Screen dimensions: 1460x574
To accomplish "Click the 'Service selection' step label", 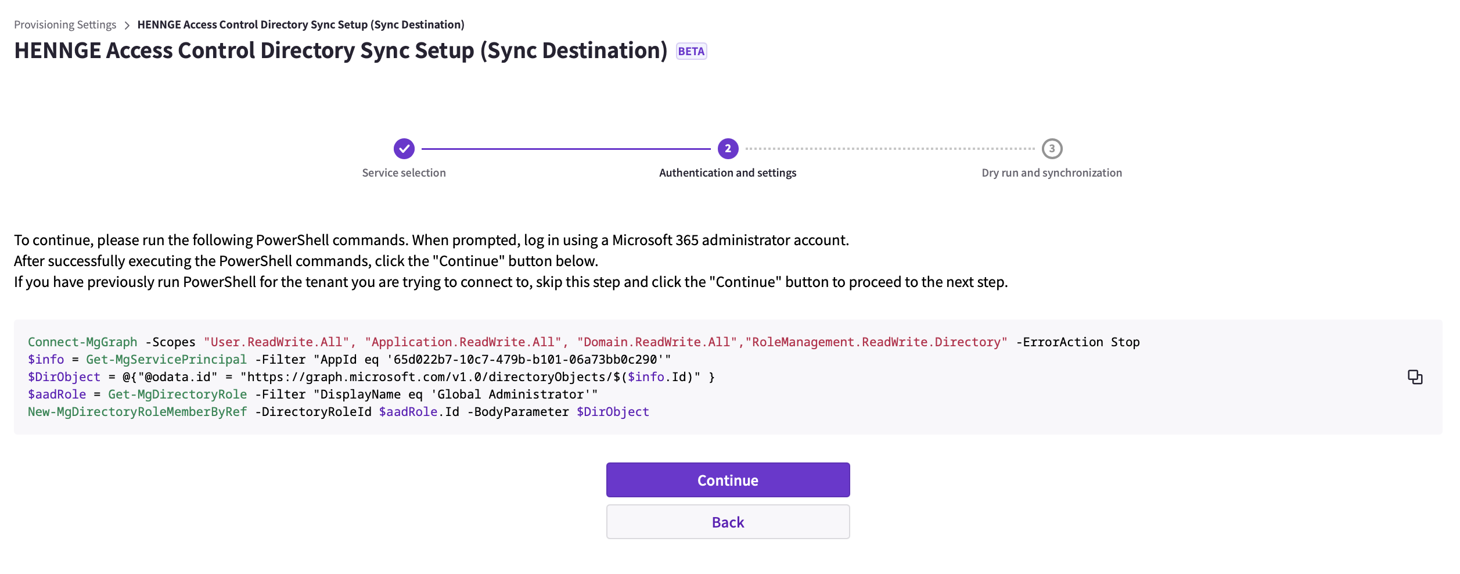I will pos(404,173).
